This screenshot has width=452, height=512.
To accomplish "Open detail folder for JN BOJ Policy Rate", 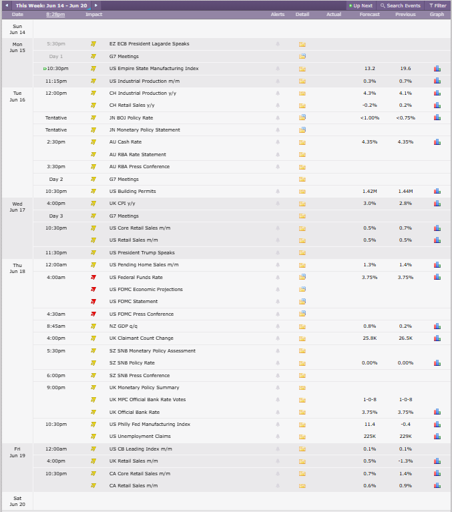I will [302, 117].
